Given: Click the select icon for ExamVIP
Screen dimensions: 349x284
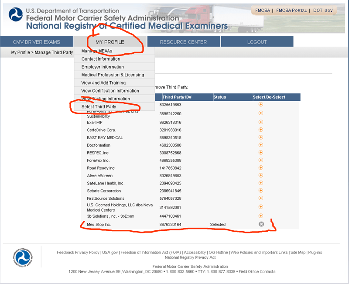Looking at the screenshot, I should [261, 122].
